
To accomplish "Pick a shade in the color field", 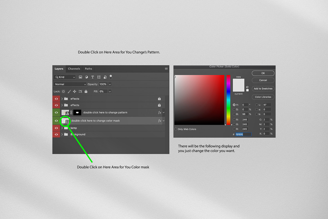I will point(199,100).
